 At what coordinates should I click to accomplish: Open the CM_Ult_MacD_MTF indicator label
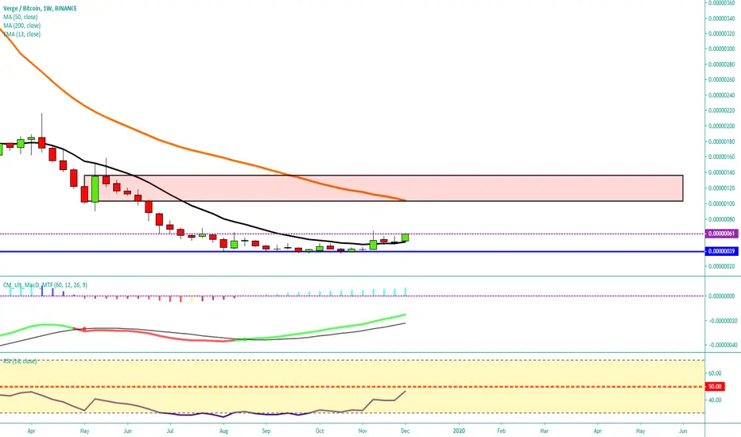click(x=45, y=285)
